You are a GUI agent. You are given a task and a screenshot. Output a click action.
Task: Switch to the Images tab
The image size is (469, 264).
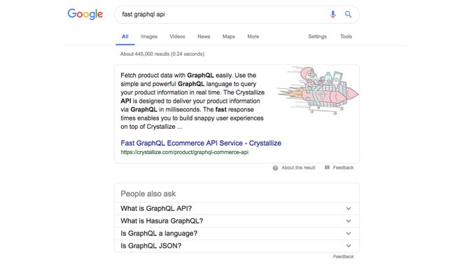click(149, 36)
